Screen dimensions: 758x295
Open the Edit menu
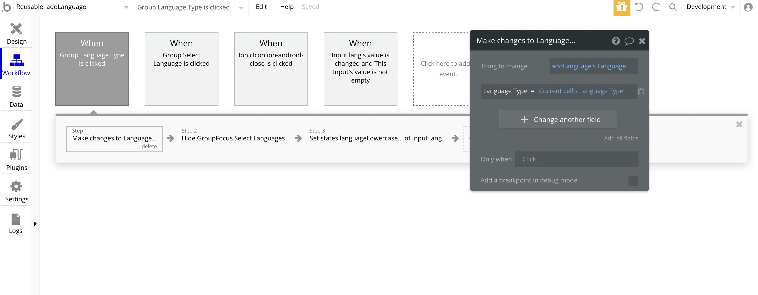pyautogui.click(x=261, y=7)
